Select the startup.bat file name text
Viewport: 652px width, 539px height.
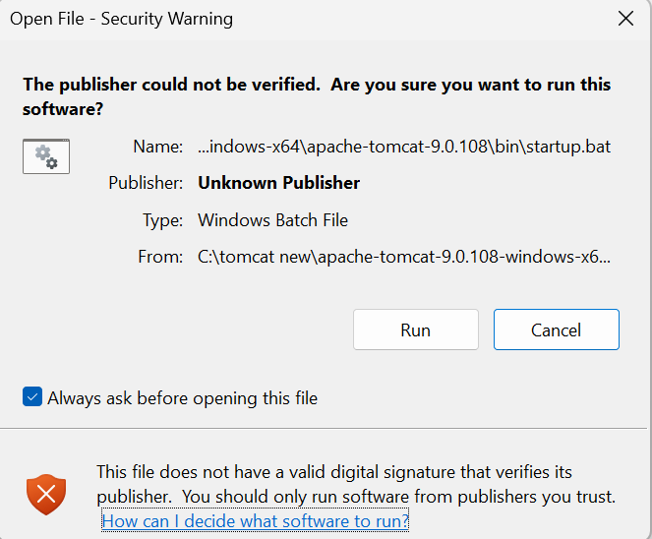tap(404, 147)
